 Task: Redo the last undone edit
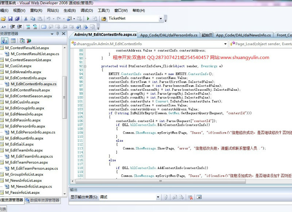point(59,19)
